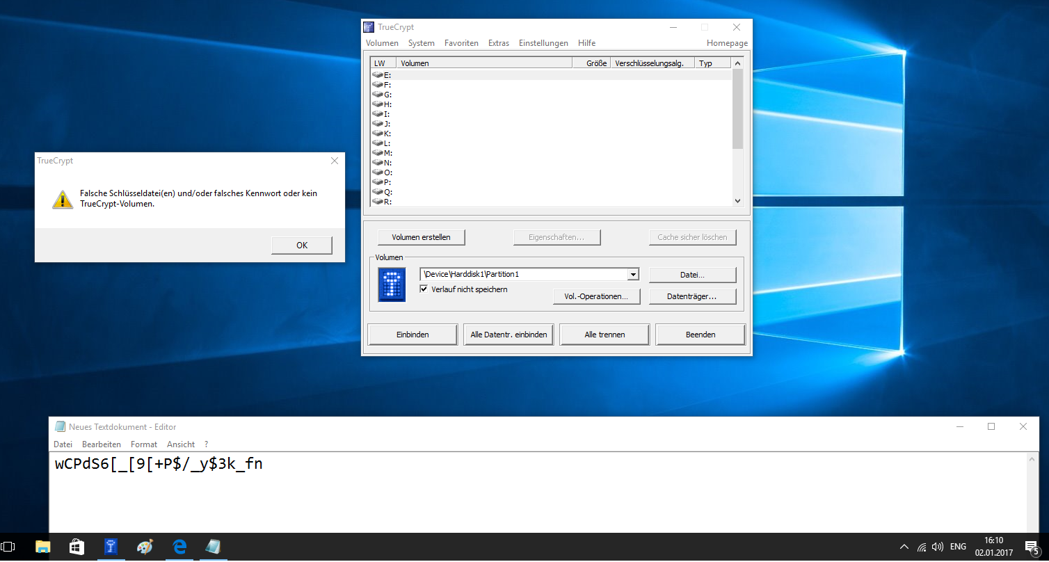Click the Einbinden button
This screenshot has height=562, width=1049.
coord(413,335)
